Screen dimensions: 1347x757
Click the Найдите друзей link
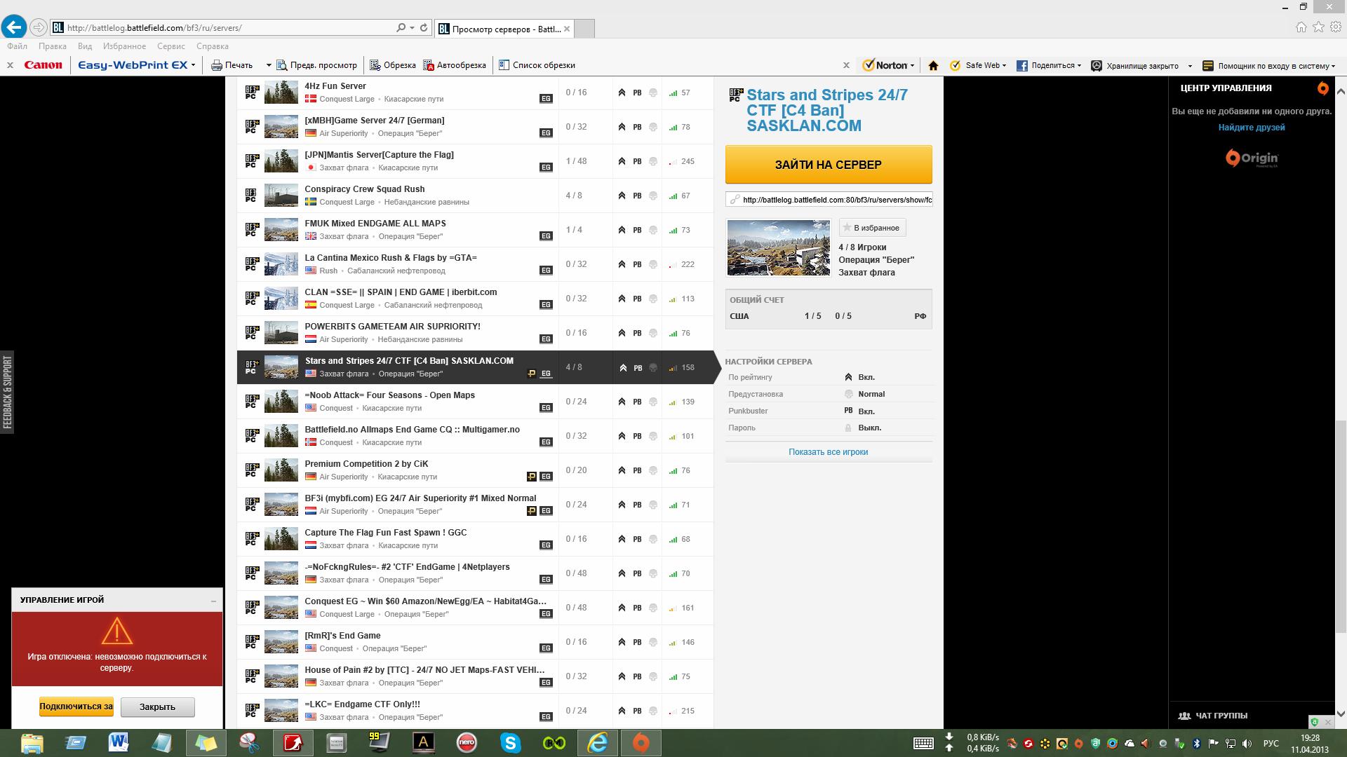1252,128
